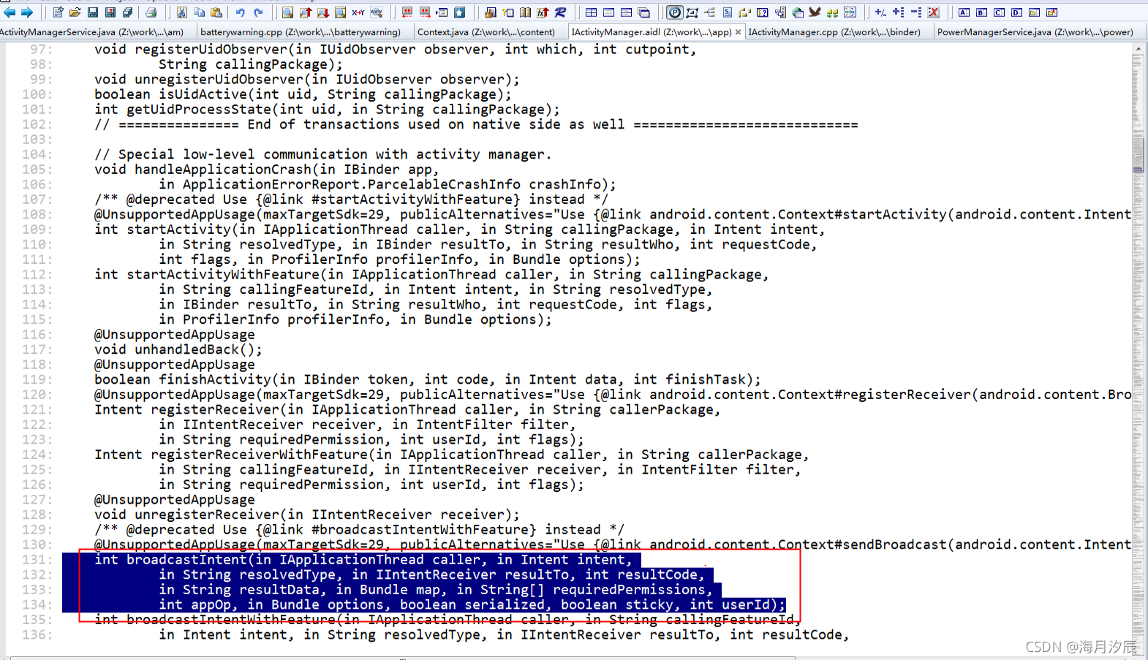Click the green sync arrows icon
Screen dimensions: 1148x660
coord(832,12)
